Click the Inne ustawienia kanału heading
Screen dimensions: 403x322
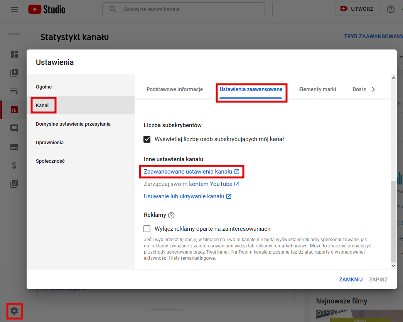[174, 159]
